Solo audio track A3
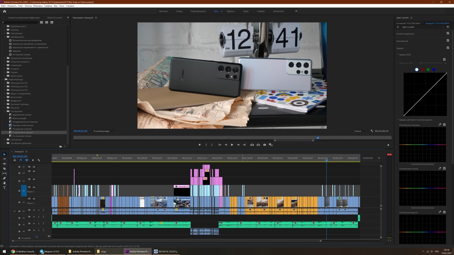This screenshot has height=255, width=454. pyautogui.click(x=39, y=223)
